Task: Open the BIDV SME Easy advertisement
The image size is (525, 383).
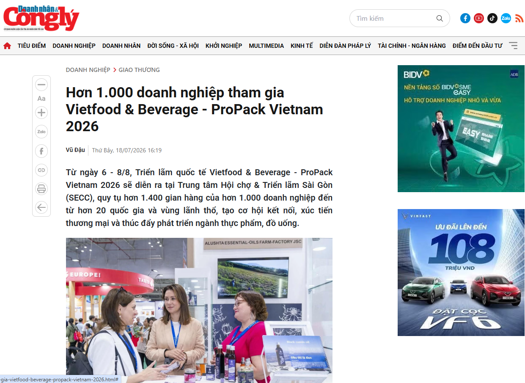Action: pos(461,129)
